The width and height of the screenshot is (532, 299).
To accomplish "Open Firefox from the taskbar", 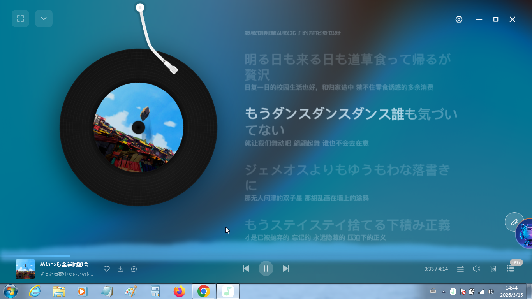I will (x=180, y=291).
